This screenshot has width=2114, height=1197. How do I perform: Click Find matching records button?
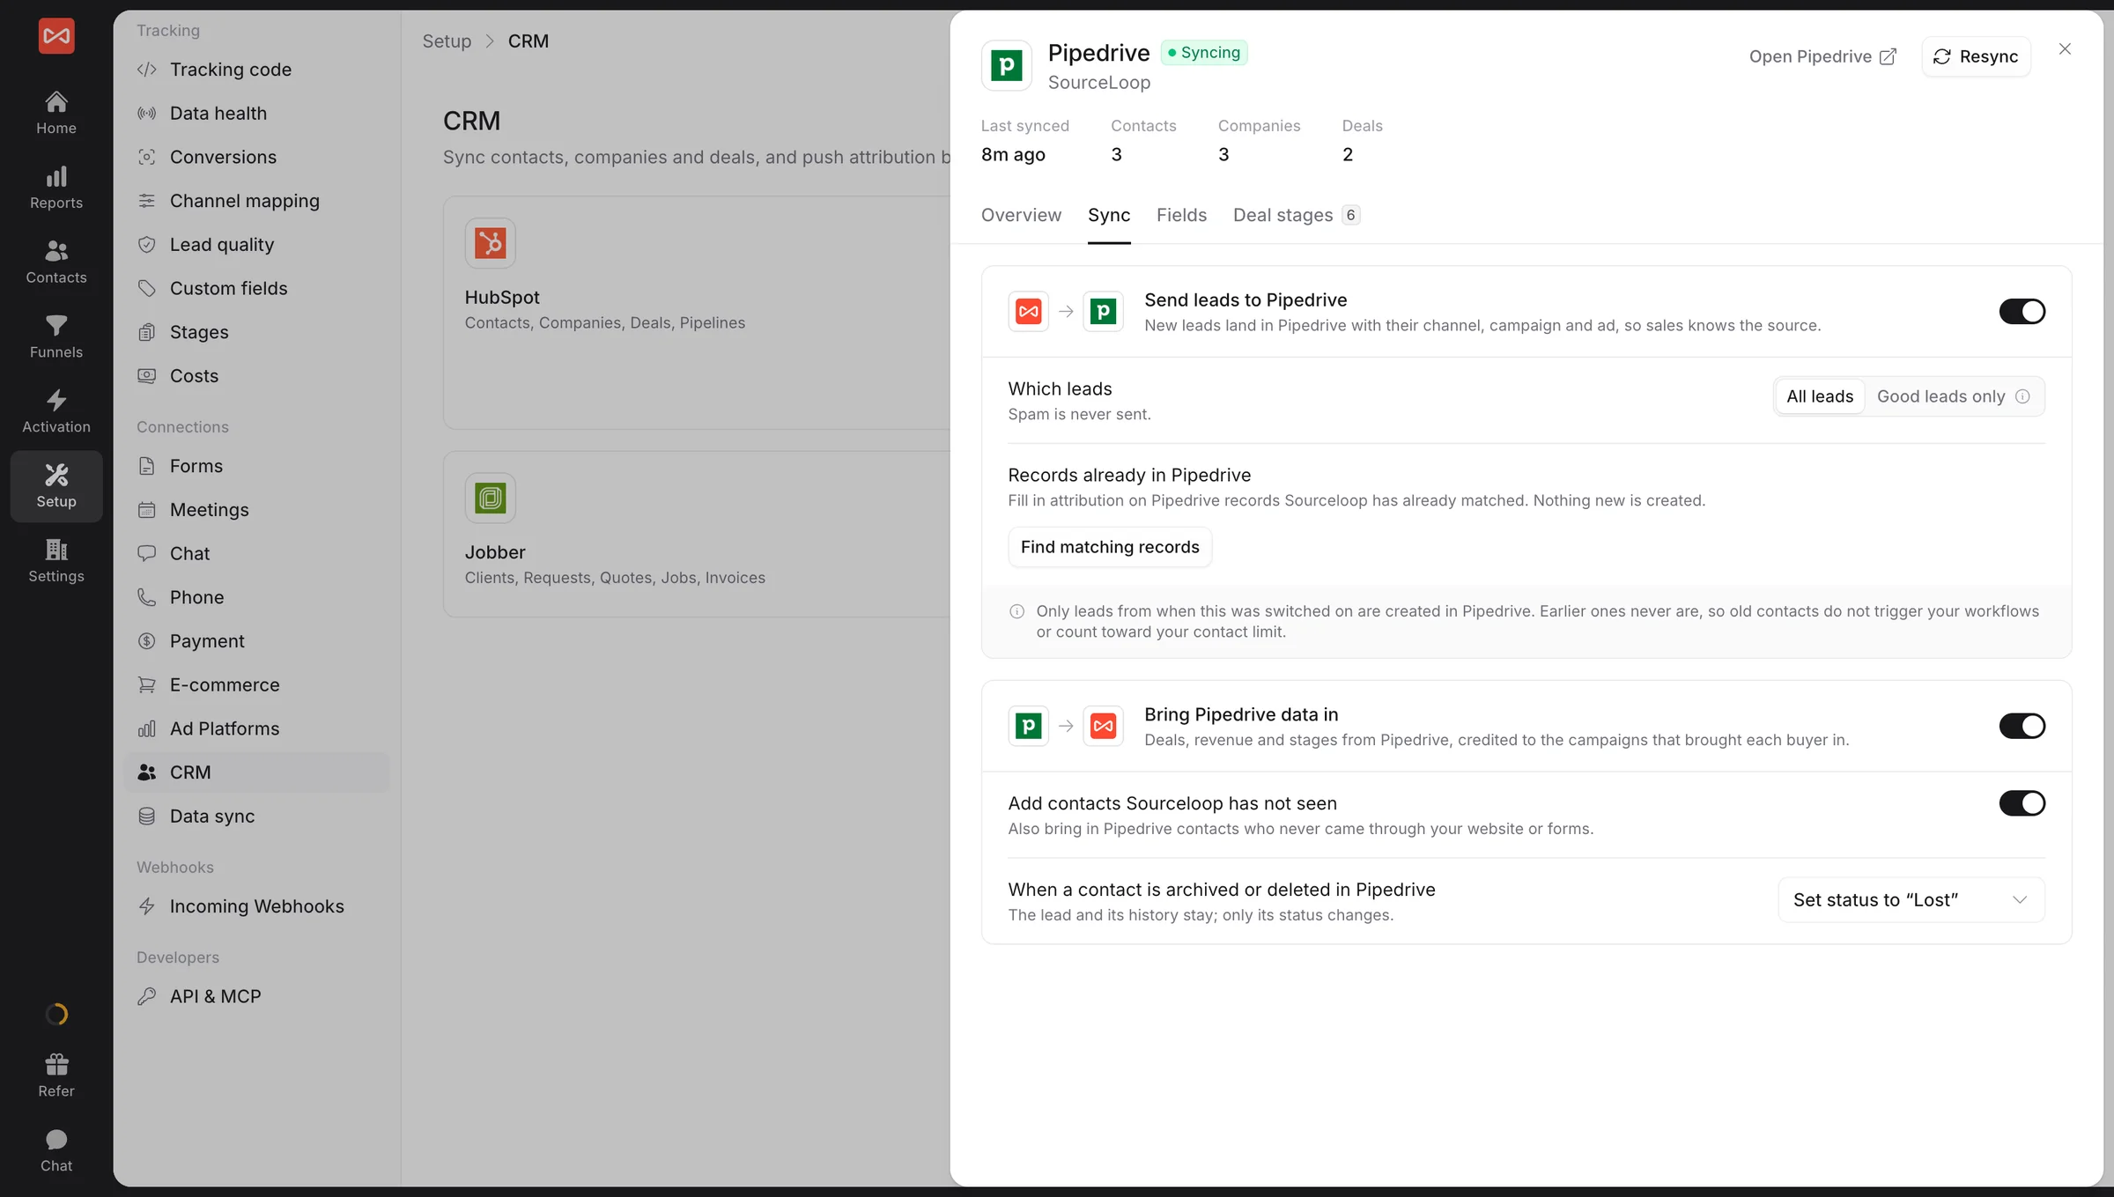[x=1110, y=547]
